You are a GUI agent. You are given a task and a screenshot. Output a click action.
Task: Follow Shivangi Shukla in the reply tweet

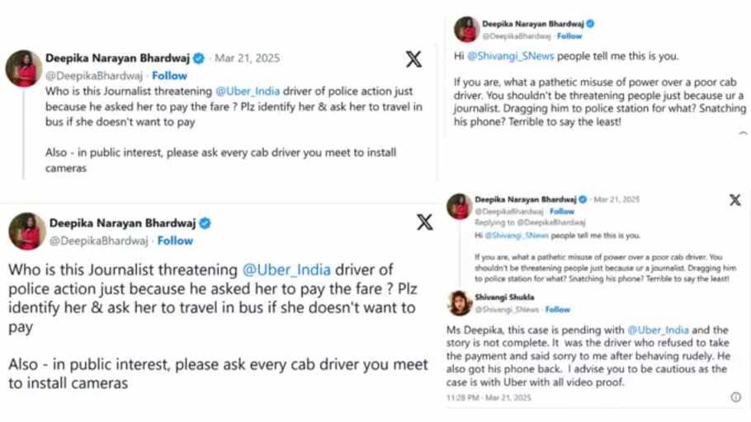coord(558,309)
